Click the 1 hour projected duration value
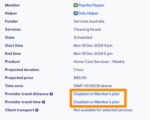 point(79,70)
